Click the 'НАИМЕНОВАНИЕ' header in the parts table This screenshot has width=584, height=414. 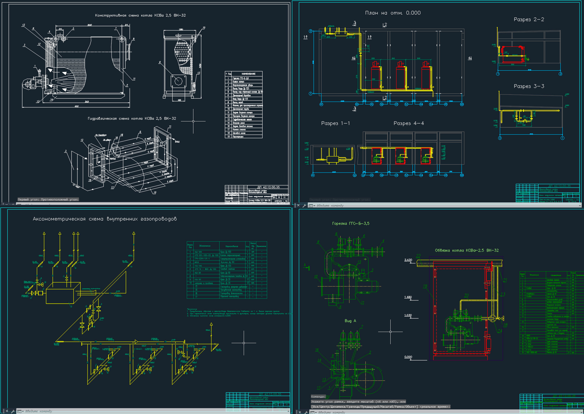tap(248, 74)
